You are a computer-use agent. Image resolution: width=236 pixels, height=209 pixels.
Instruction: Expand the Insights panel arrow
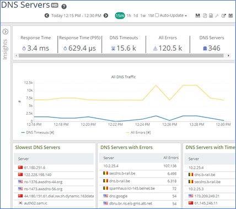(6, 31)
